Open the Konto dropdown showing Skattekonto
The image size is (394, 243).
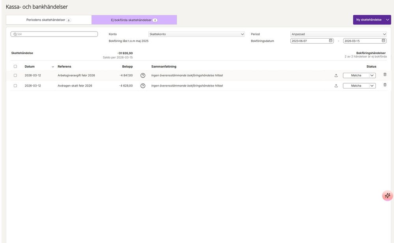point(196,34)
